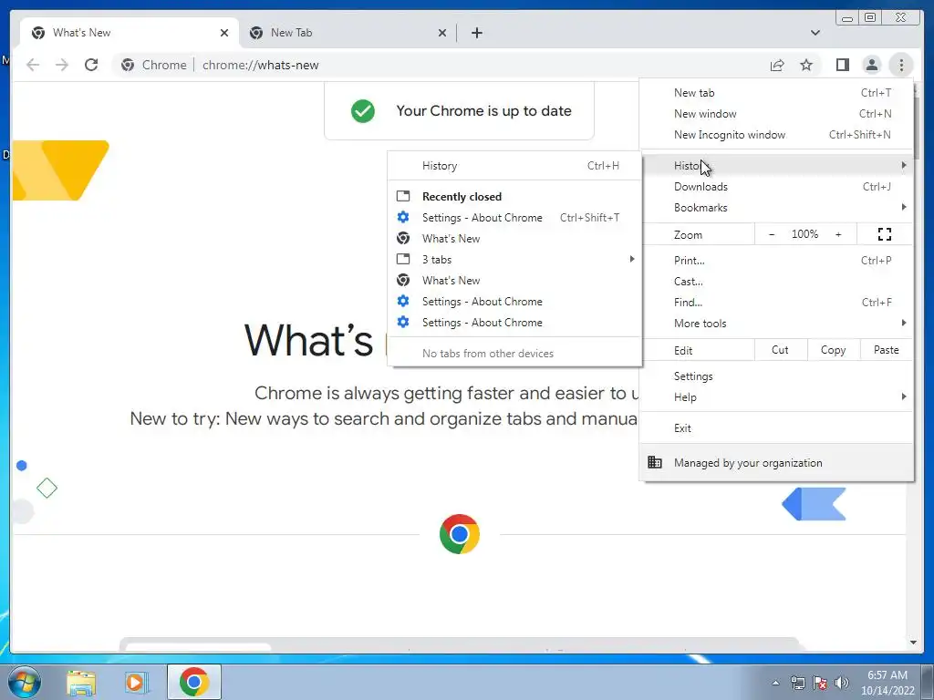Click the Paste button in Edit row
Image resolution: width=934 pixels, height=700 pixels.
[x=887, y=350]
